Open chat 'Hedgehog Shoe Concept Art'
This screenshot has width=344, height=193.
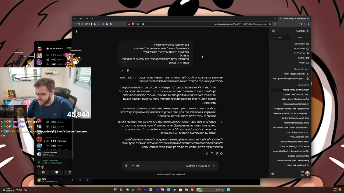pos(296,104)
